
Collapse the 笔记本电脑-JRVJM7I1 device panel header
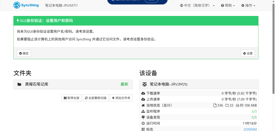199,84
